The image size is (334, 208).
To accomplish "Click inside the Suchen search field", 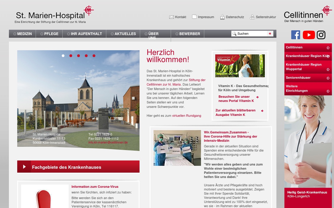I will (251, 34).
